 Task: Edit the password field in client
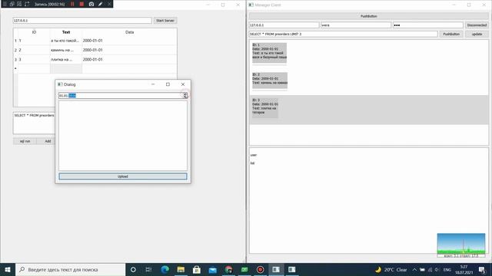click(x=427, y=25)
